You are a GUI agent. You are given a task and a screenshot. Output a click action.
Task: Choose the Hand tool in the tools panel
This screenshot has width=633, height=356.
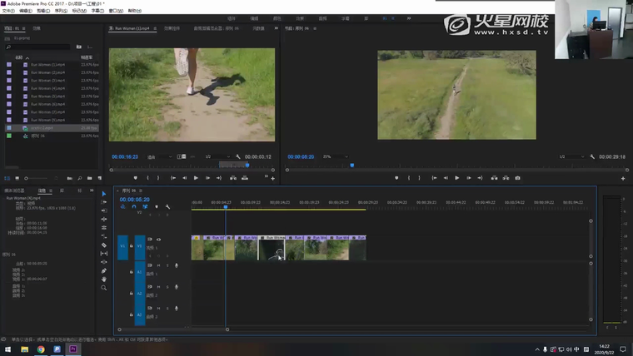click(x=104, y=279)
